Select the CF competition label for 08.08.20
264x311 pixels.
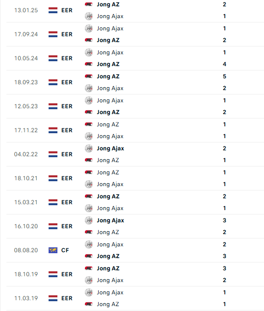pos(65,250)
